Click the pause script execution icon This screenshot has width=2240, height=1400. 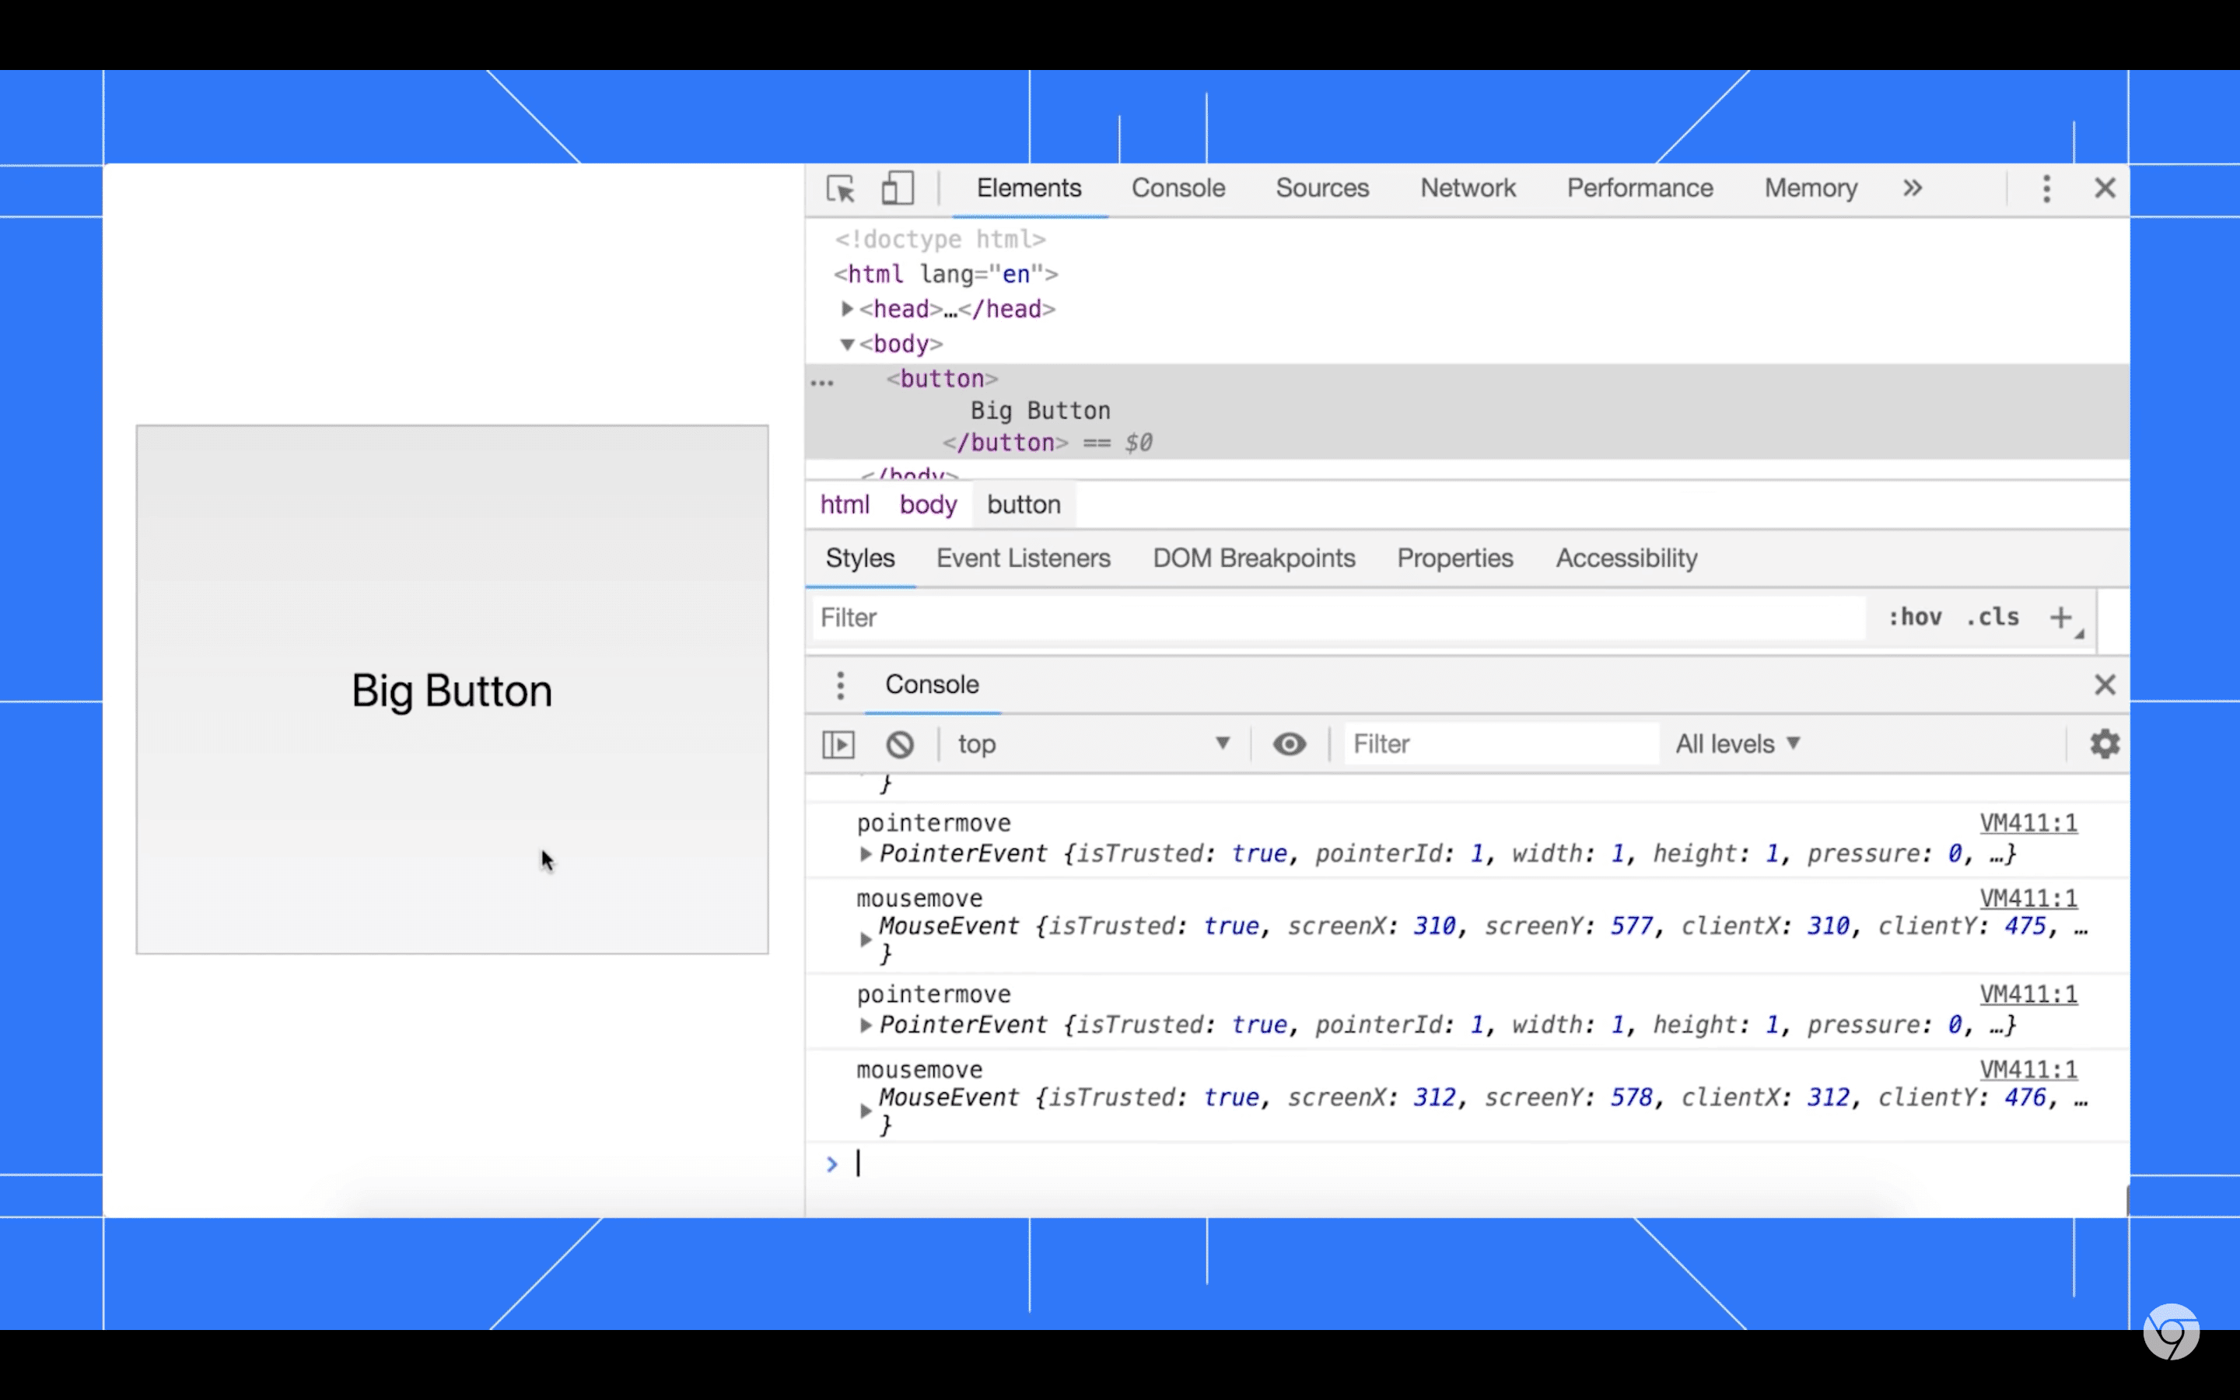coord(838,744)
